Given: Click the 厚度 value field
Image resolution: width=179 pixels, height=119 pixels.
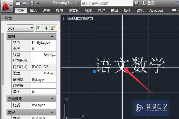Looking at the screenshot, I should coord(44,92).
